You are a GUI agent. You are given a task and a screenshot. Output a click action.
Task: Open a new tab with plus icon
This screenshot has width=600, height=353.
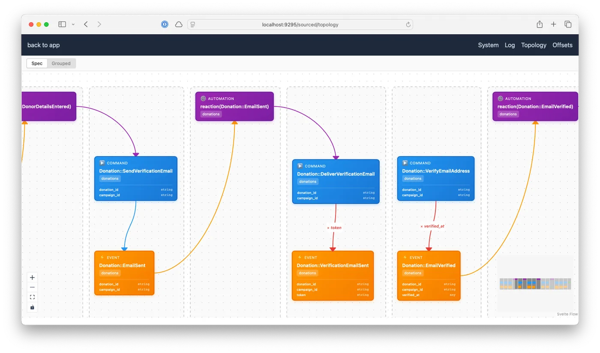(x=553, y=24)
